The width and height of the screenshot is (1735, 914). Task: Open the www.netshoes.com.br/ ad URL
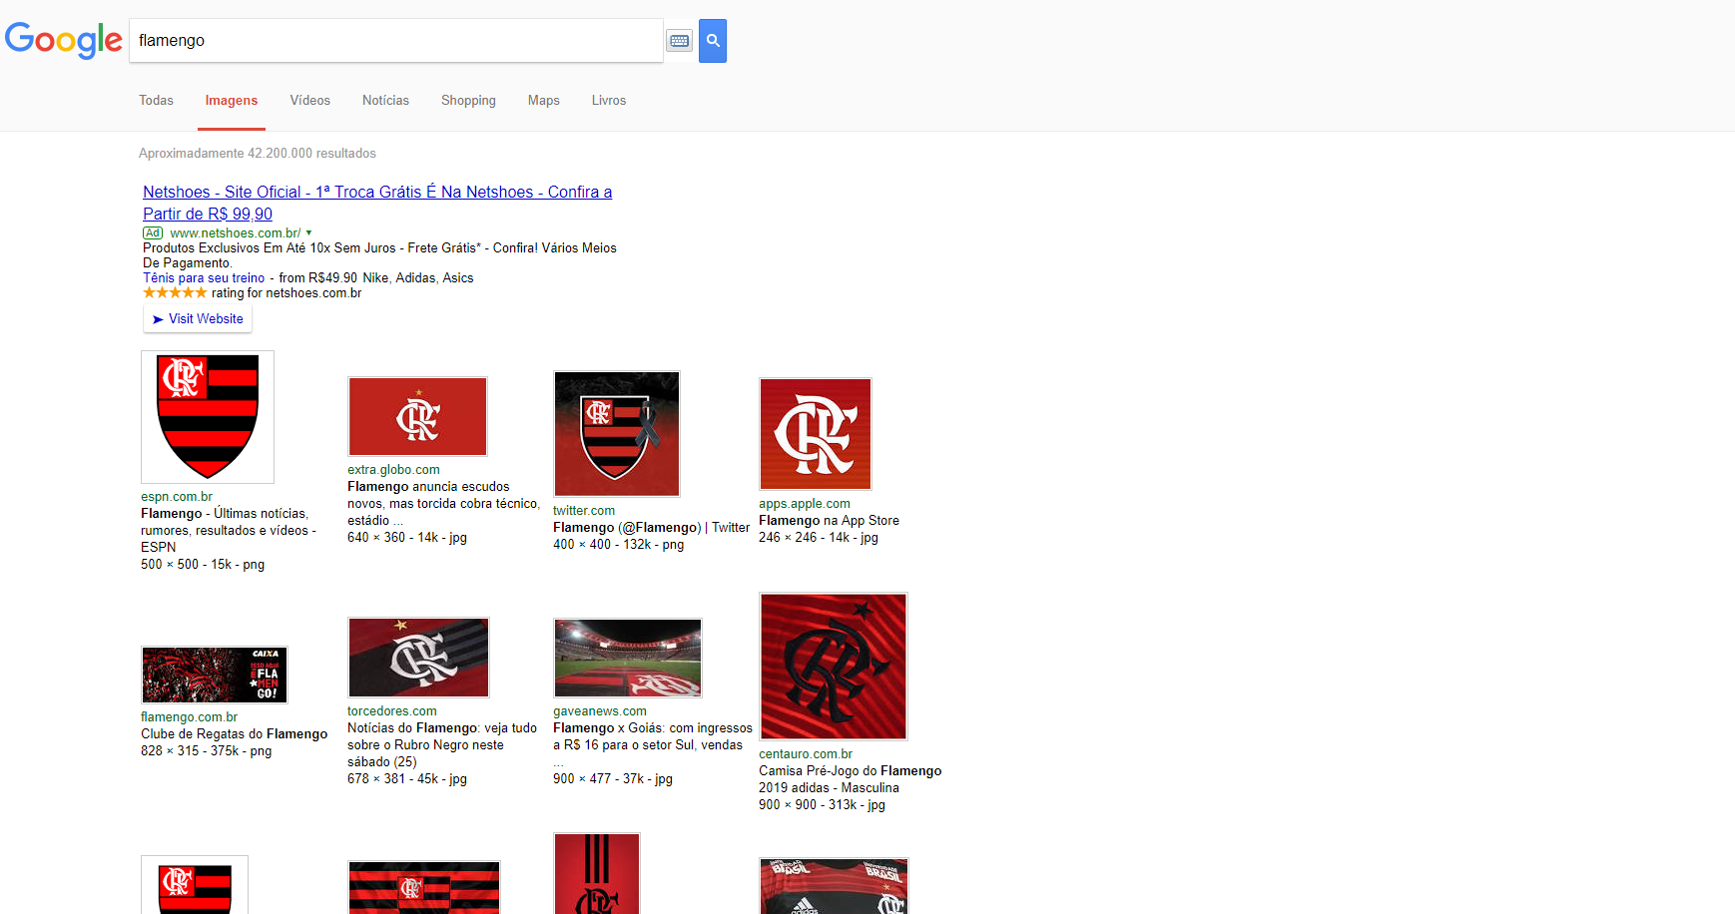(236, 233)
